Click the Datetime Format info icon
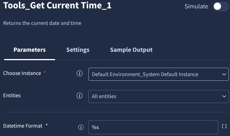This screenshot has width=230, height=136. tap(81, 127)
